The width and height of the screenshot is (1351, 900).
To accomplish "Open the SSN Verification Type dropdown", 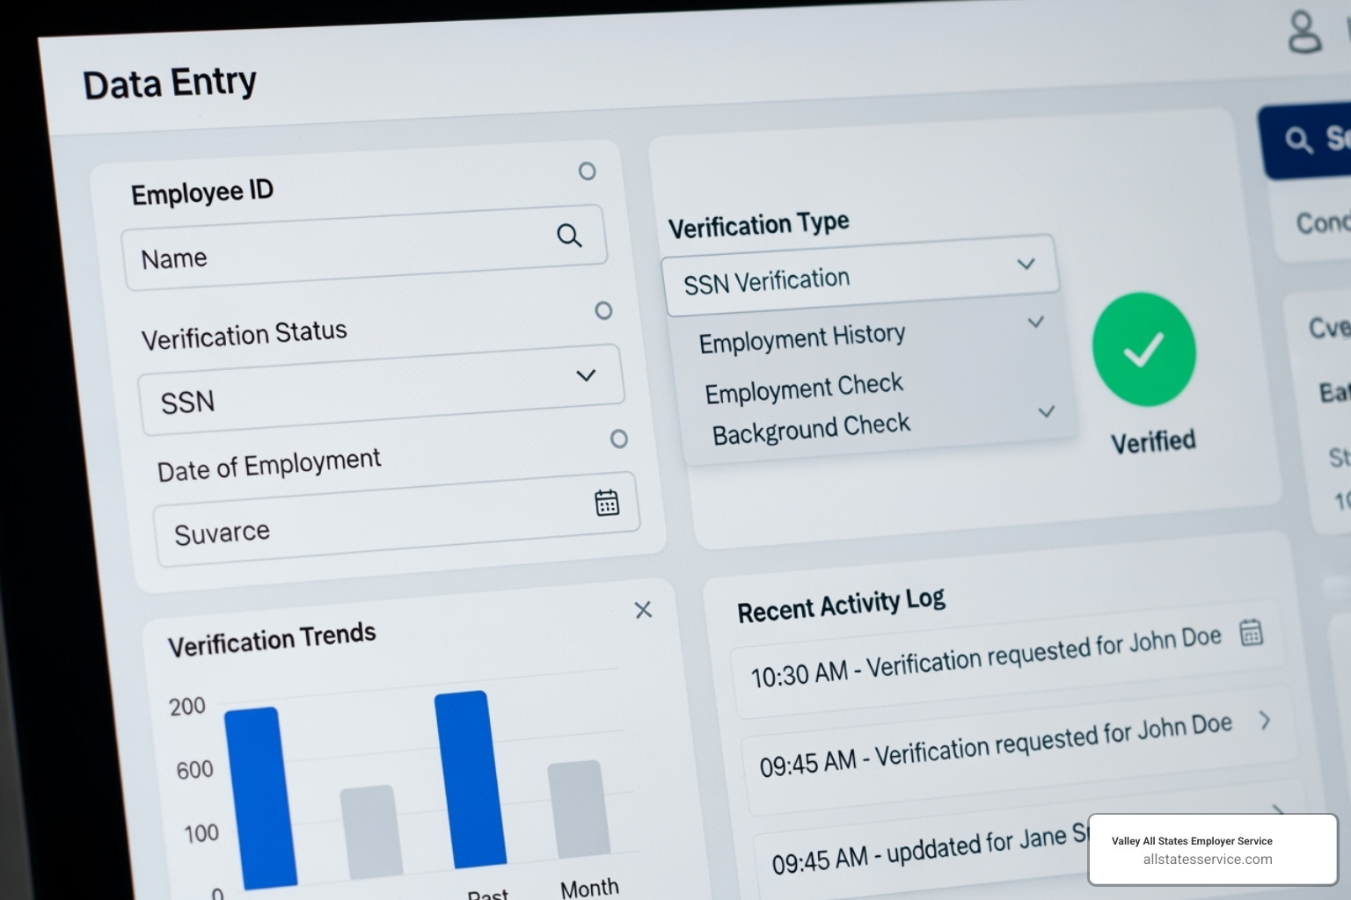I will tap(1025, 263).
